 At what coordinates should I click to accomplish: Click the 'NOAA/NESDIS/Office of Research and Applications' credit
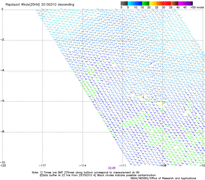coord(163,178)
